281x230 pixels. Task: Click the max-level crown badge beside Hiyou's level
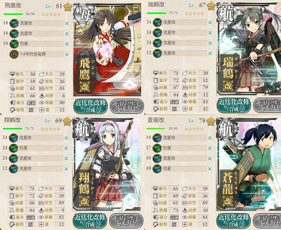(68, 7)
